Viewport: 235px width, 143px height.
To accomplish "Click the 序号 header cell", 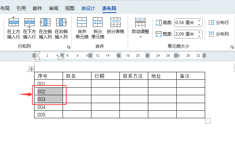I will (49, 76).
